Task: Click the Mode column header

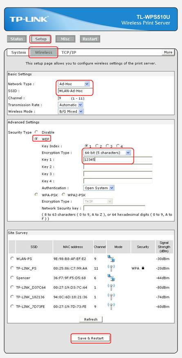Action: (x=118, y=247)
